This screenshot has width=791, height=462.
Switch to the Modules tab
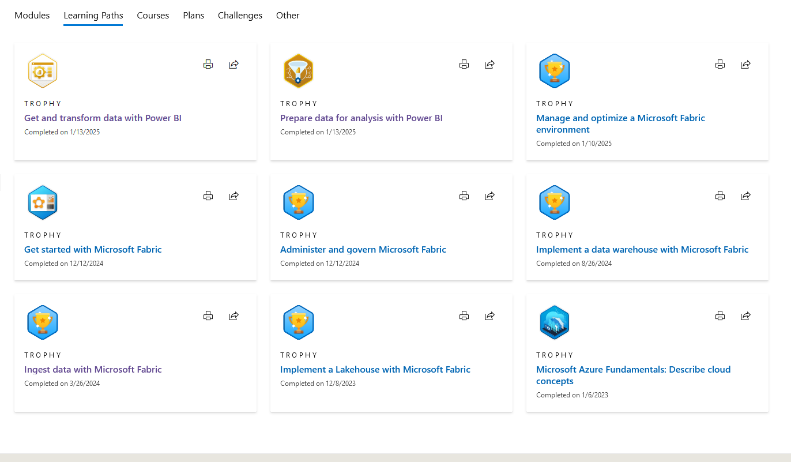[32, 16]
